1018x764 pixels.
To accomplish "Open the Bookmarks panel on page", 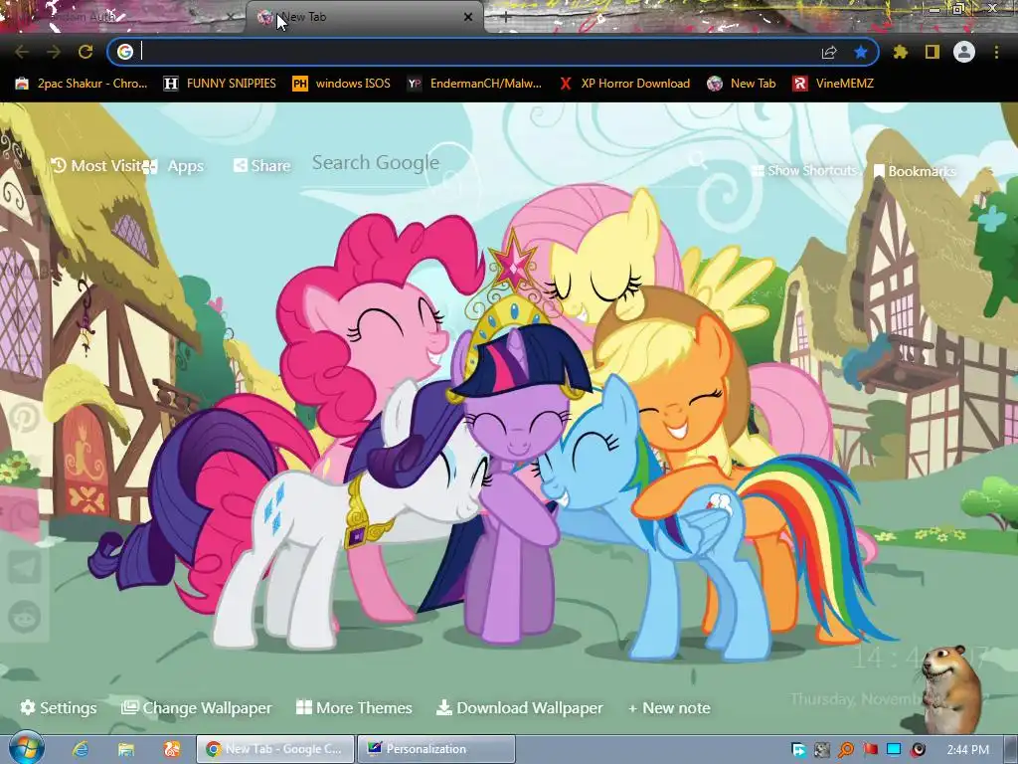I will [915, 171].
